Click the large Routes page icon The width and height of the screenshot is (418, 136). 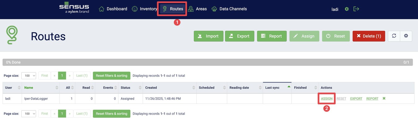[x=12, y=35]
